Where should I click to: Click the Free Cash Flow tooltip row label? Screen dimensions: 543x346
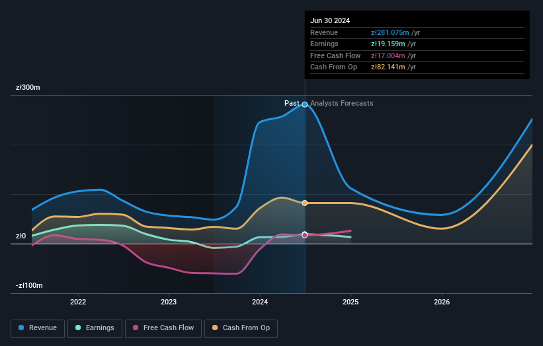coord(335,55)
